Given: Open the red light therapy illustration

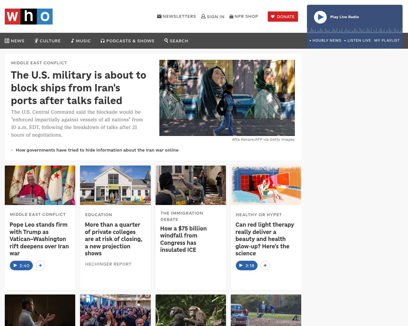Looking at the screenshot, I should (x=266, y=185).
